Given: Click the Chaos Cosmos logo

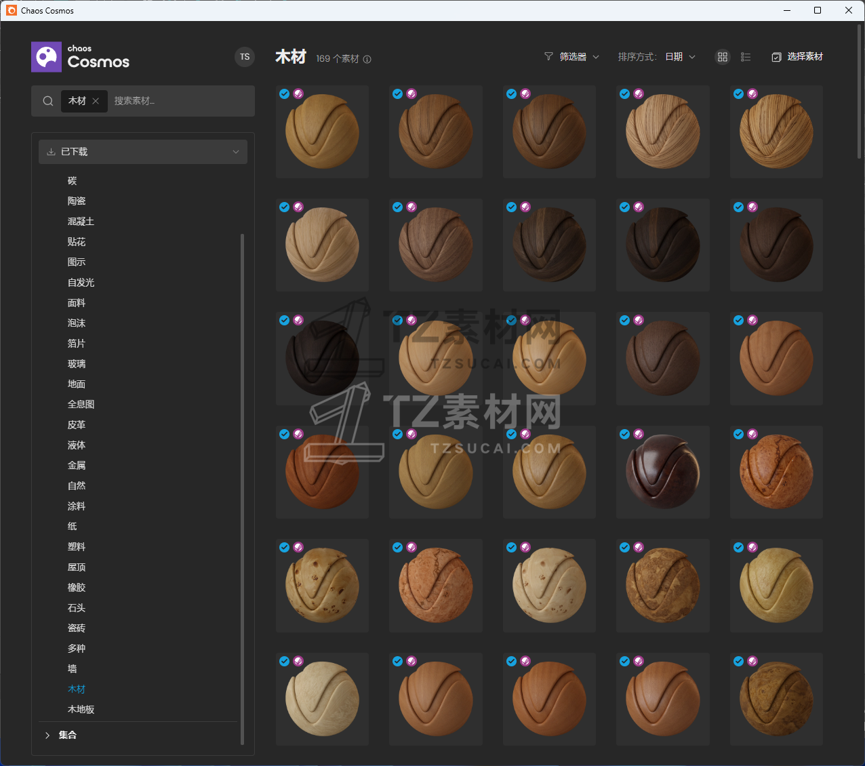Looking at the screenshot, I should 81,57.
